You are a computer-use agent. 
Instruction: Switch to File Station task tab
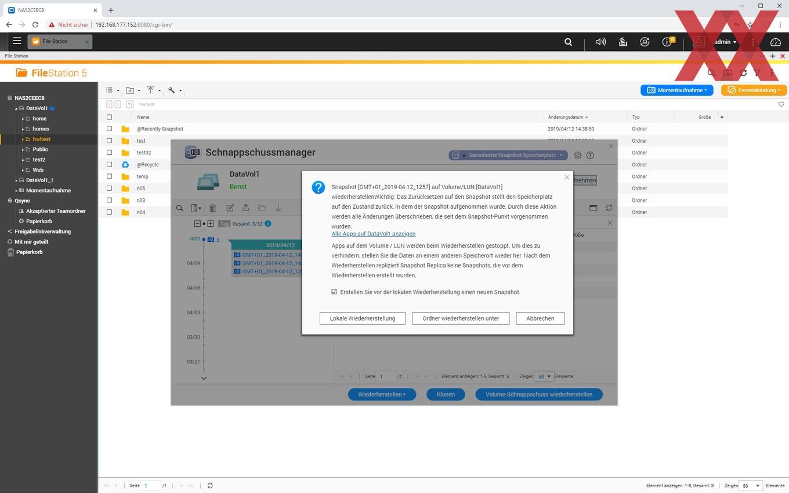pos(60,42)
